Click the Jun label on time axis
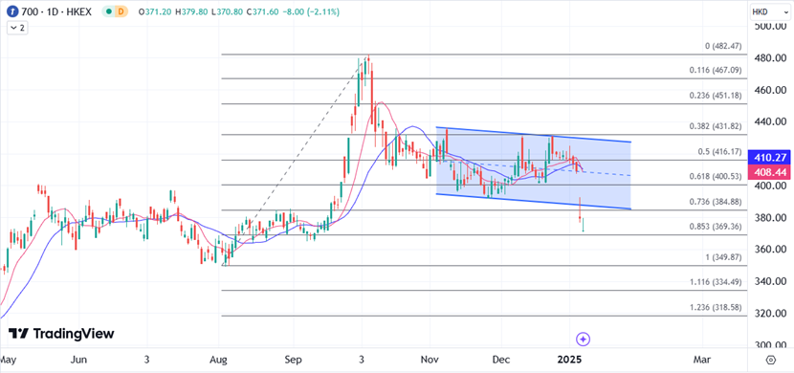Screen dimensions: 794x373 tap(78, 360)
